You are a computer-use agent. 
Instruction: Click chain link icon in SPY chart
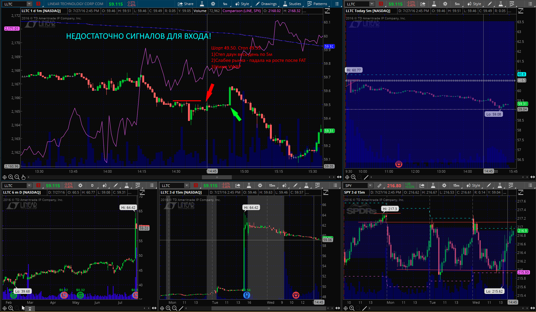379,185
